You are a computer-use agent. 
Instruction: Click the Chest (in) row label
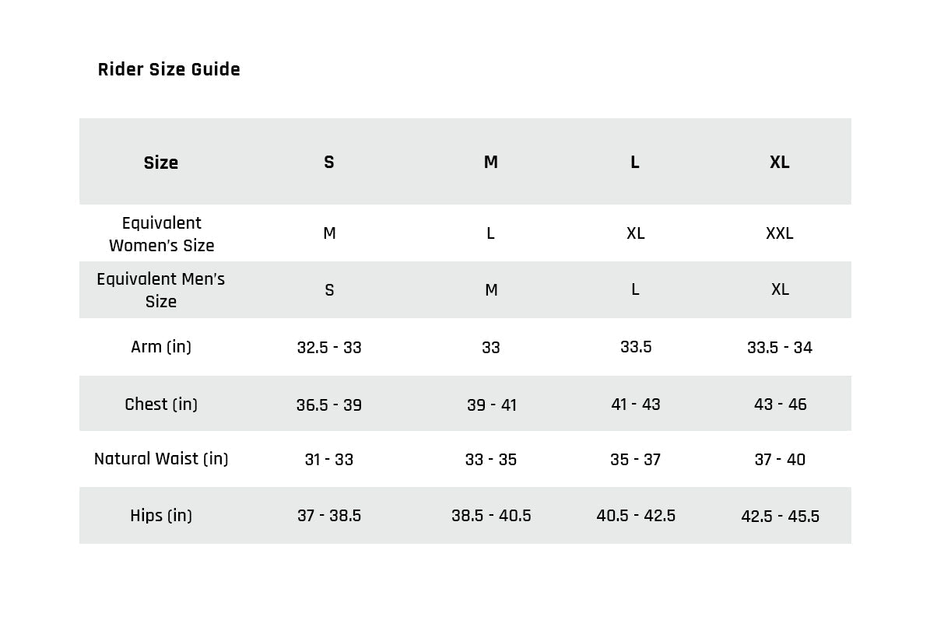coord(161,405)
